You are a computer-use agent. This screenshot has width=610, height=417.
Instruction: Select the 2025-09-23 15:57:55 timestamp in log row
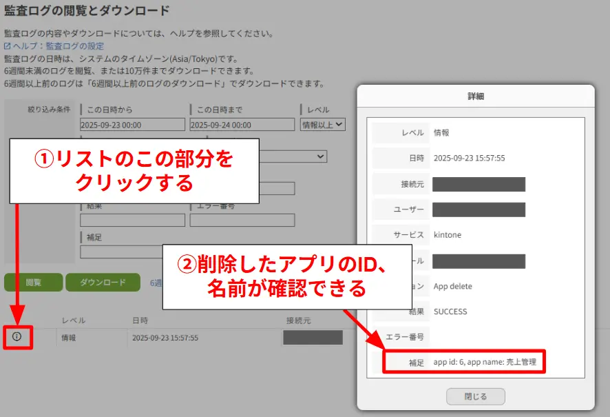click(165, 338)
